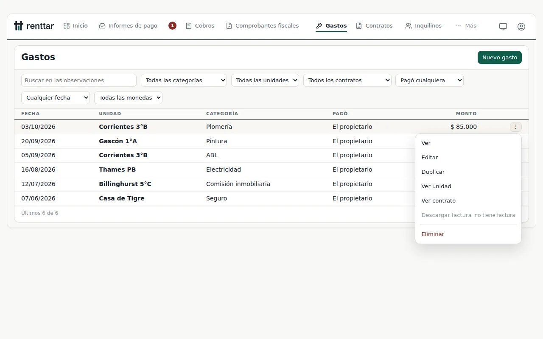Screen dimensions: 543x339
Task: Click the Gascón 1°A unit cell
Action: tap(118, 141)
